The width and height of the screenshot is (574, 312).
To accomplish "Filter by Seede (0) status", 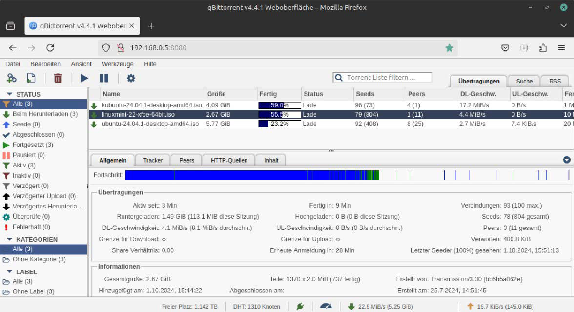I will (43, 125).
